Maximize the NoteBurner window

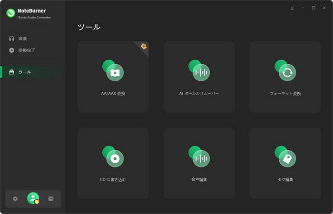tap(313, 8)
